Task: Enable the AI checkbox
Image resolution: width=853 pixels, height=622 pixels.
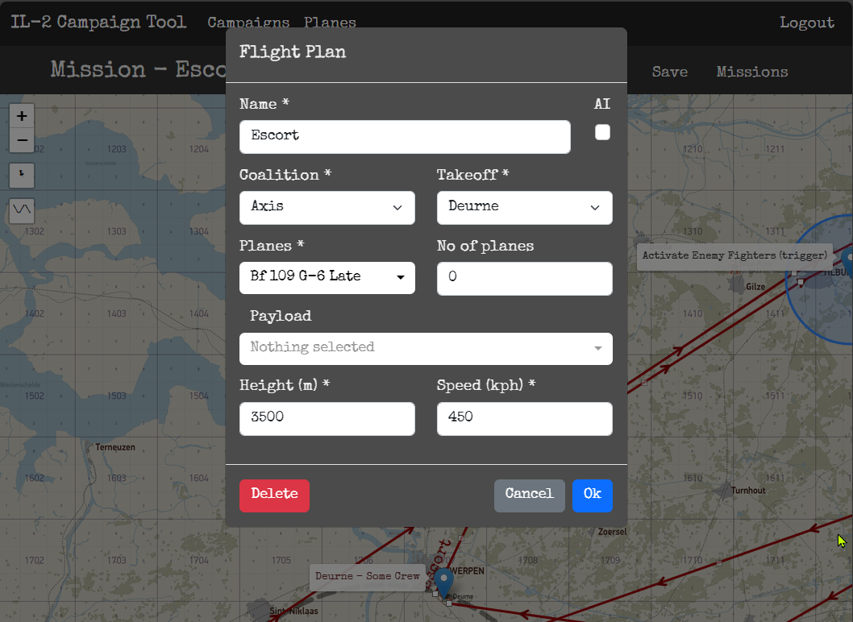Action: 602,133
